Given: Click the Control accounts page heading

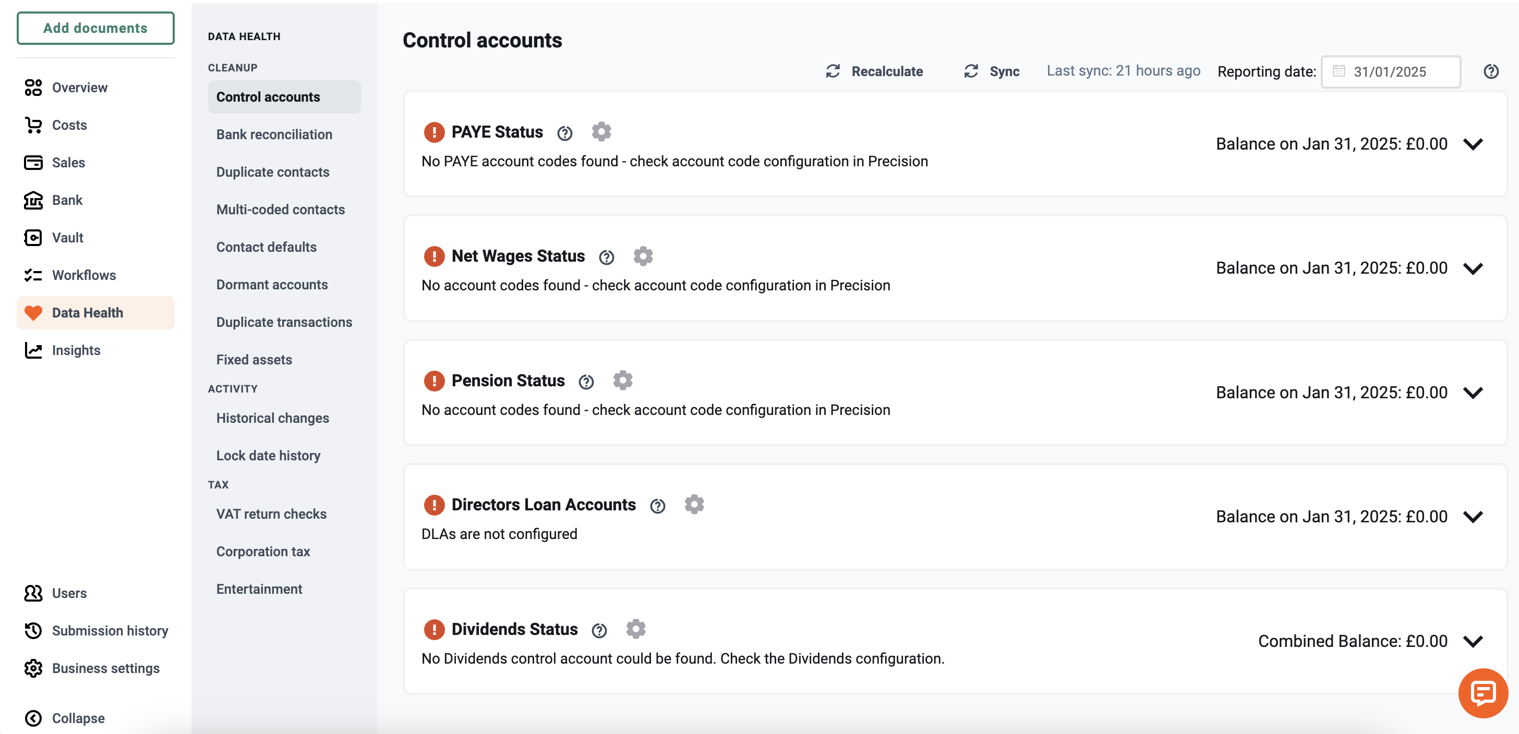Looking at the screenshot, I should point(483,40).
